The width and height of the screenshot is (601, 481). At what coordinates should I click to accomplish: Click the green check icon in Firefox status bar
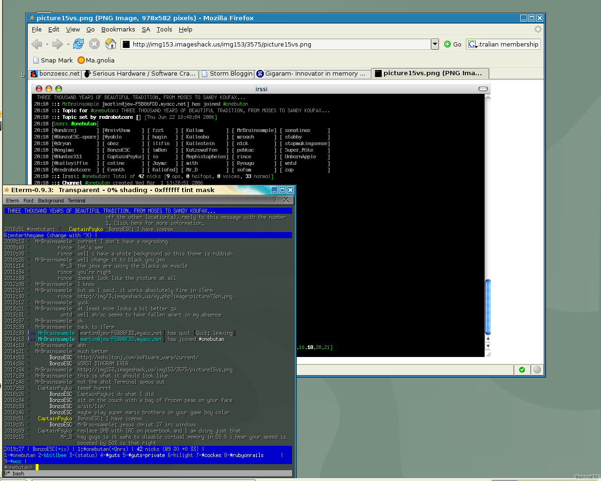tap(522, 370)
